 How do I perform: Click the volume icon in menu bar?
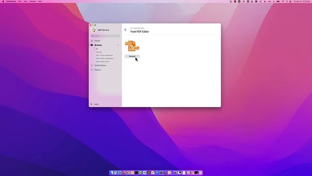[x=270, y=1]
